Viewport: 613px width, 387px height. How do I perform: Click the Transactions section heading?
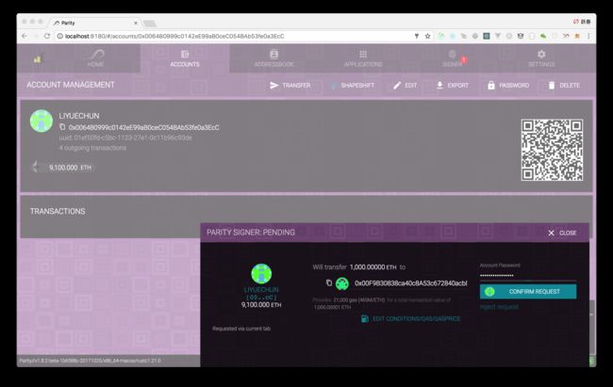point(58,211)
